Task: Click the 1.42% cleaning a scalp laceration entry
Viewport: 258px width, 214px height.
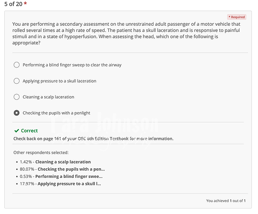Action: [x=55, y=162]
